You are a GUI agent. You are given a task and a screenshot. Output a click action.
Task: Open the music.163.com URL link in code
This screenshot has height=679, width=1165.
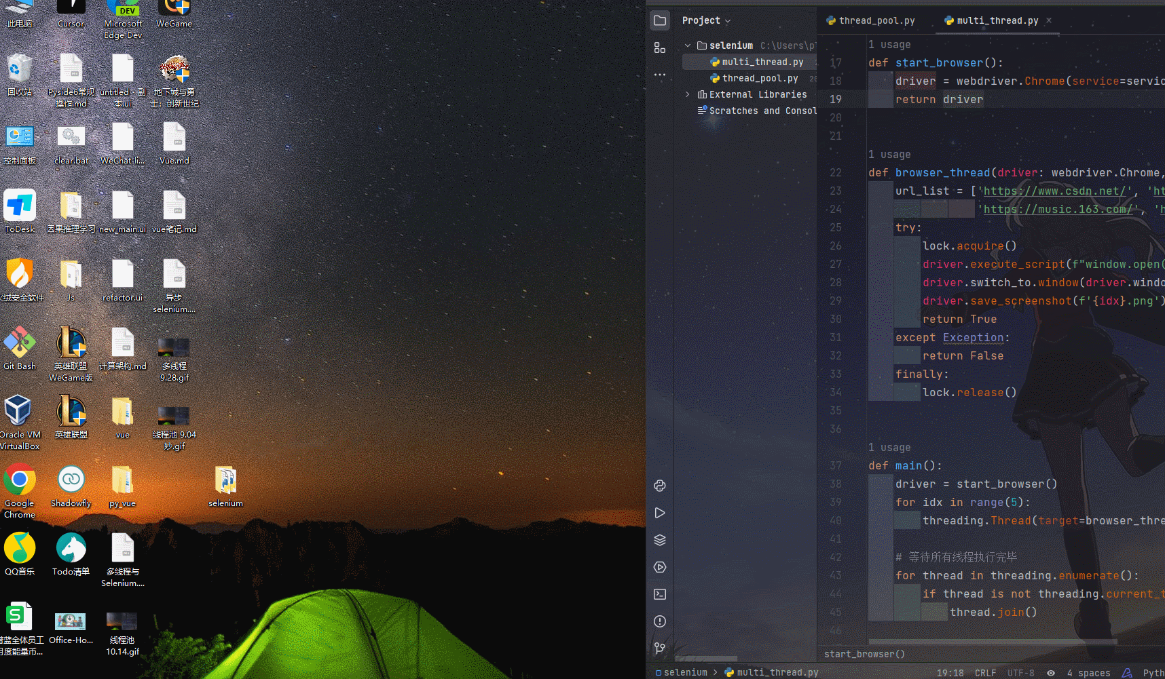tap(1058, 210)
